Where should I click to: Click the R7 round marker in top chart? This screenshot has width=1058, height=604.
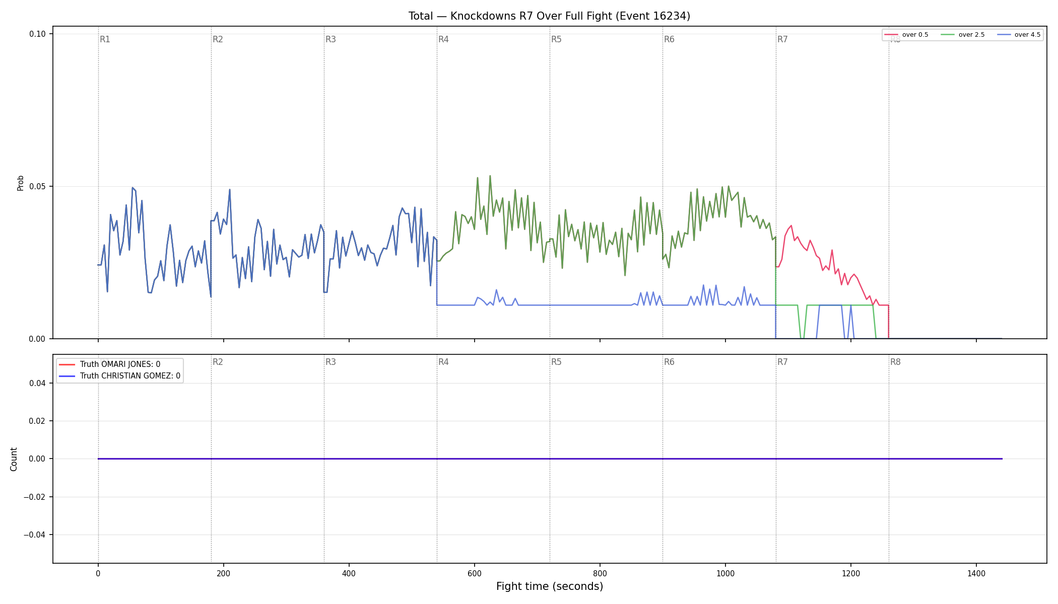coord(782,39)
